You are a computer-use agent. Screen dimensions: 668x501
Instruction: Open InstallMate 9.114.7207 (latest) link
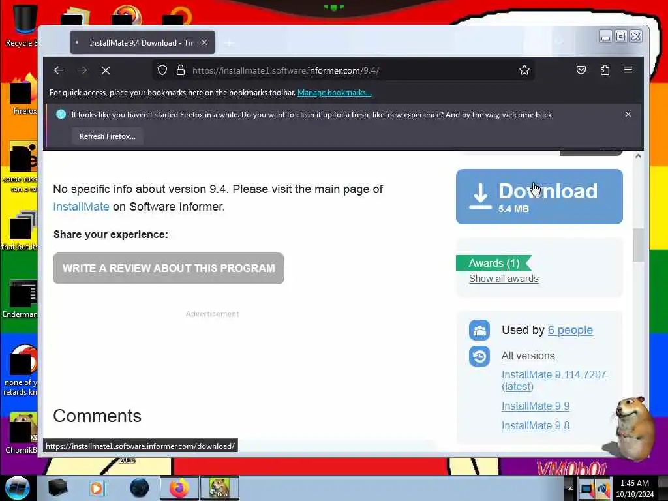554,380
